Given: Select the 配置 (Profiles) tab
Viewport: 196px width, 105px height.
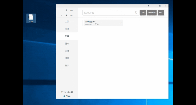Looking at the screenshot, I should (x=67, y=36).
